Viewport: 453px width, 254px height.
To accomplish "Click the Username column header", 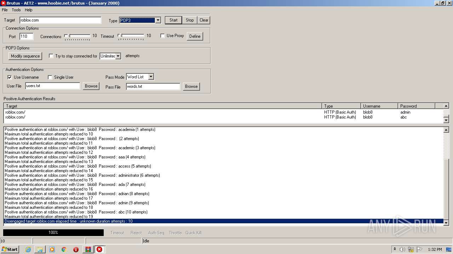I will click(379, 106).
